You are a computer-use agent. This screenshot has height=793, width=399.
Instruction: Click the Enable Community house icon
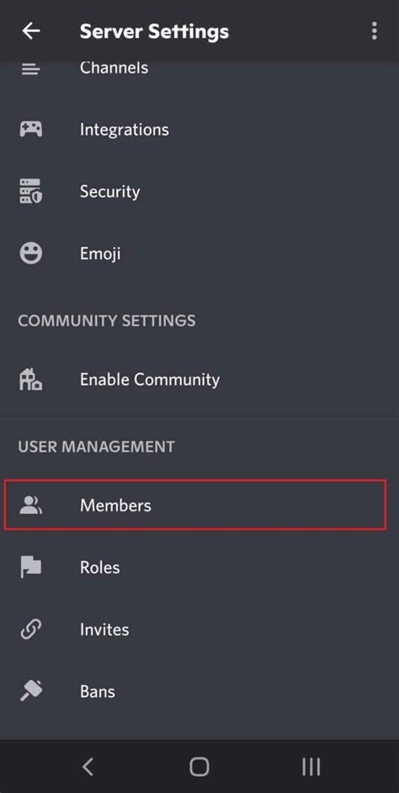tap(31, 380)
